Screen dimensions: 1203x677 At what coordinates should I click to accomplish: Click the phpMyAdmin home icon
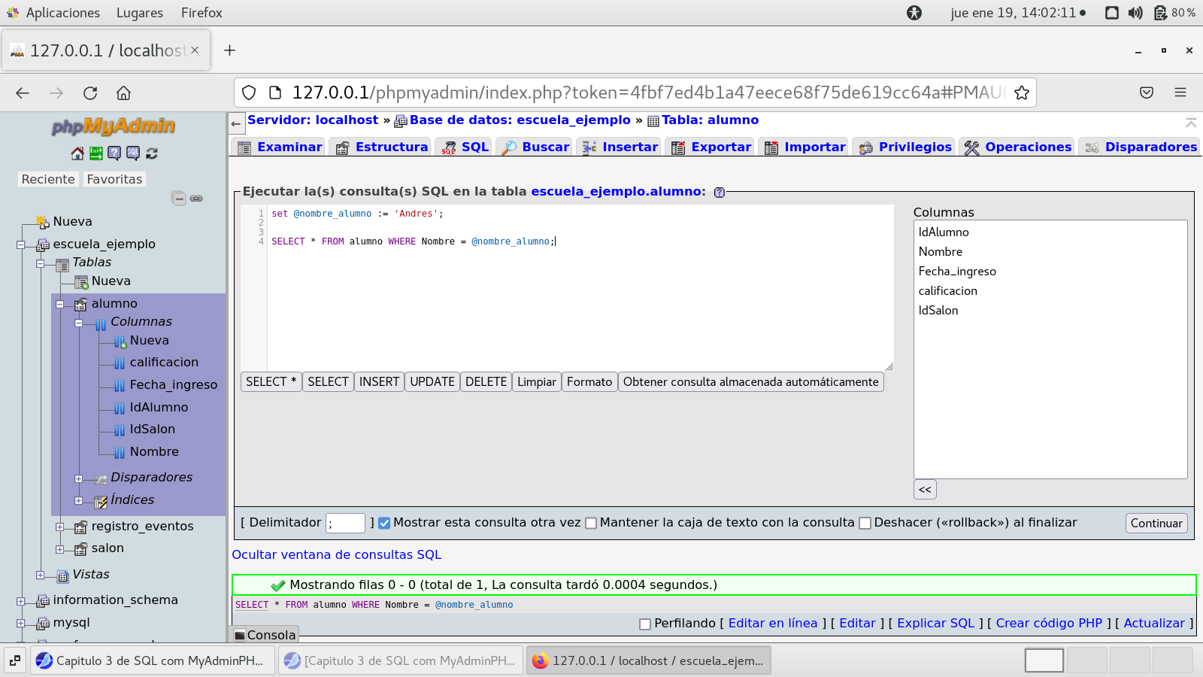pyautogui.click(x=77, y=153)
